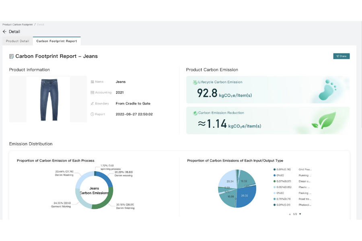
Task: Click the back arrow next to Detail
Action: click(4, 32)
